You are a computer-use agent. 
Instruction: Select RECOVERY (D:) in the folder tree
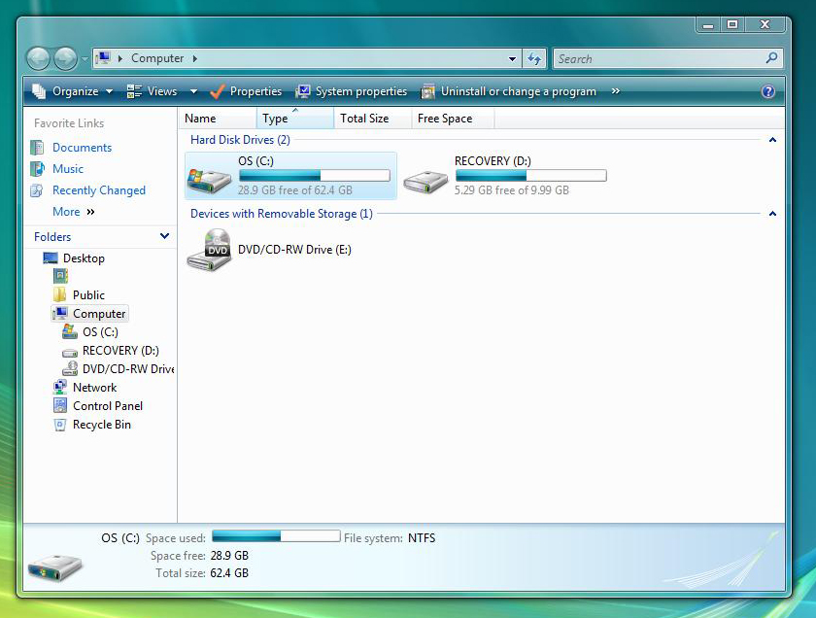point(120,351)
